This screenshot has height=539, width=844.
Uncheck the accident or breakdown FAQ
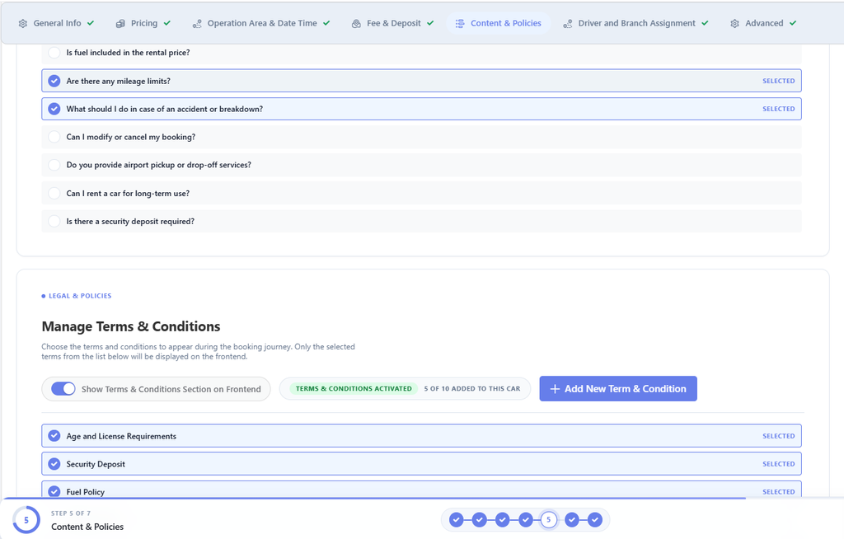pyautogui.click(x=421, y=109)
